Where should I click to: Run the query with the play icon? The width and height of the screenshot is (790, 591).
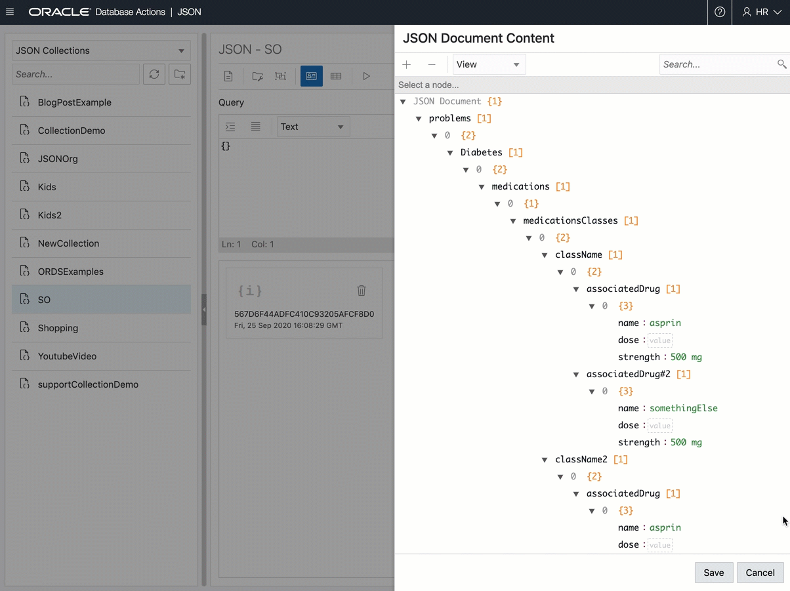[366, 75]
